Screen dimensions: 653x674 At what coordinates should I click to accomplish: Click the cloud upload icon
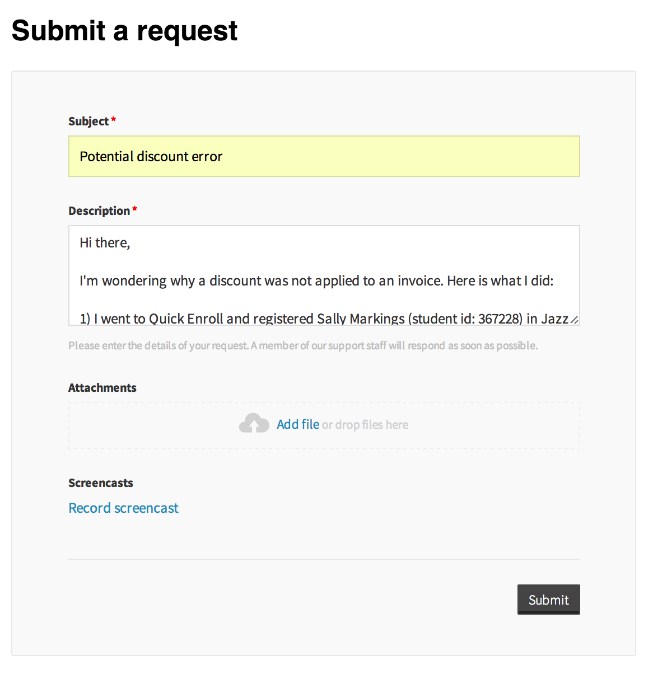pyautogui.click(x=254, y=424)
